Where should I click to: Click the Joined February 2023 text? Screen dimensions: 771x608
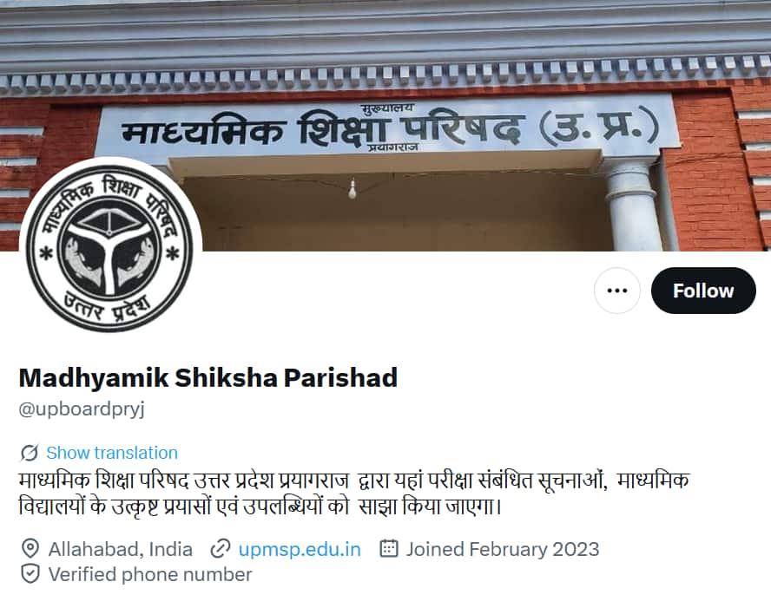click(503, 549)
